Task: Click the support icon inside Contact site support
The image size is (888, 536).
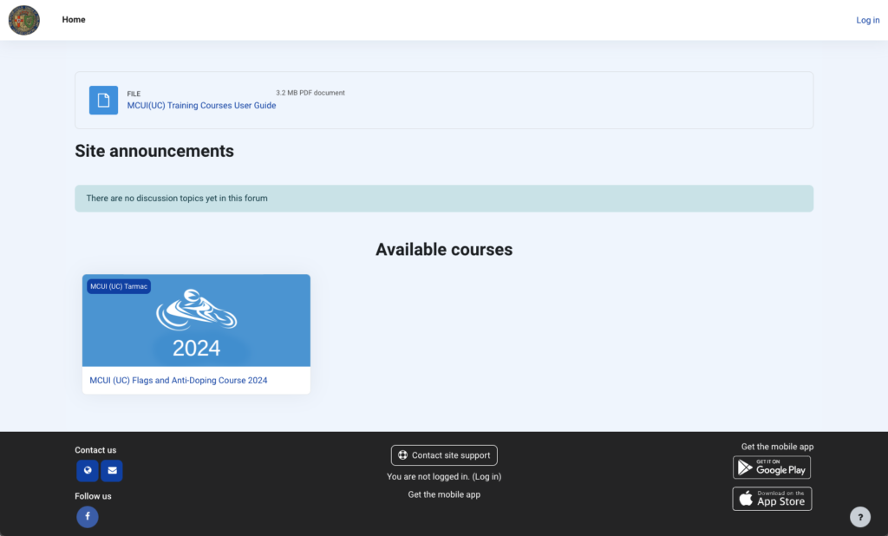Action: 402,454
